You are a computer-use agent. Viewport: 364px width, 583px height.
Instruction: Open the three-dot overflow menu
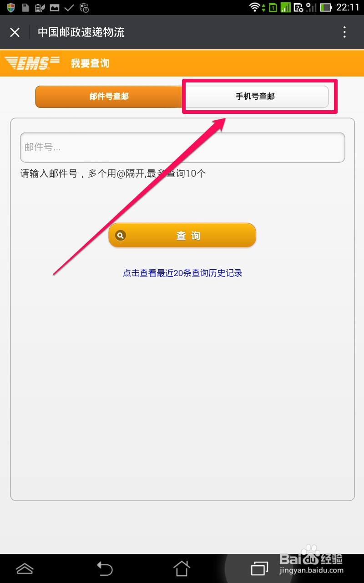click(344, 32)
